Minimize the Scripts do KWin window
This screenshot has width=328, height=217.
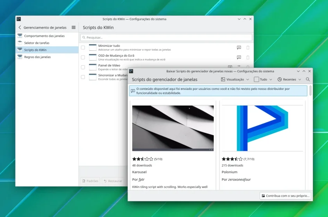[239, 19]
